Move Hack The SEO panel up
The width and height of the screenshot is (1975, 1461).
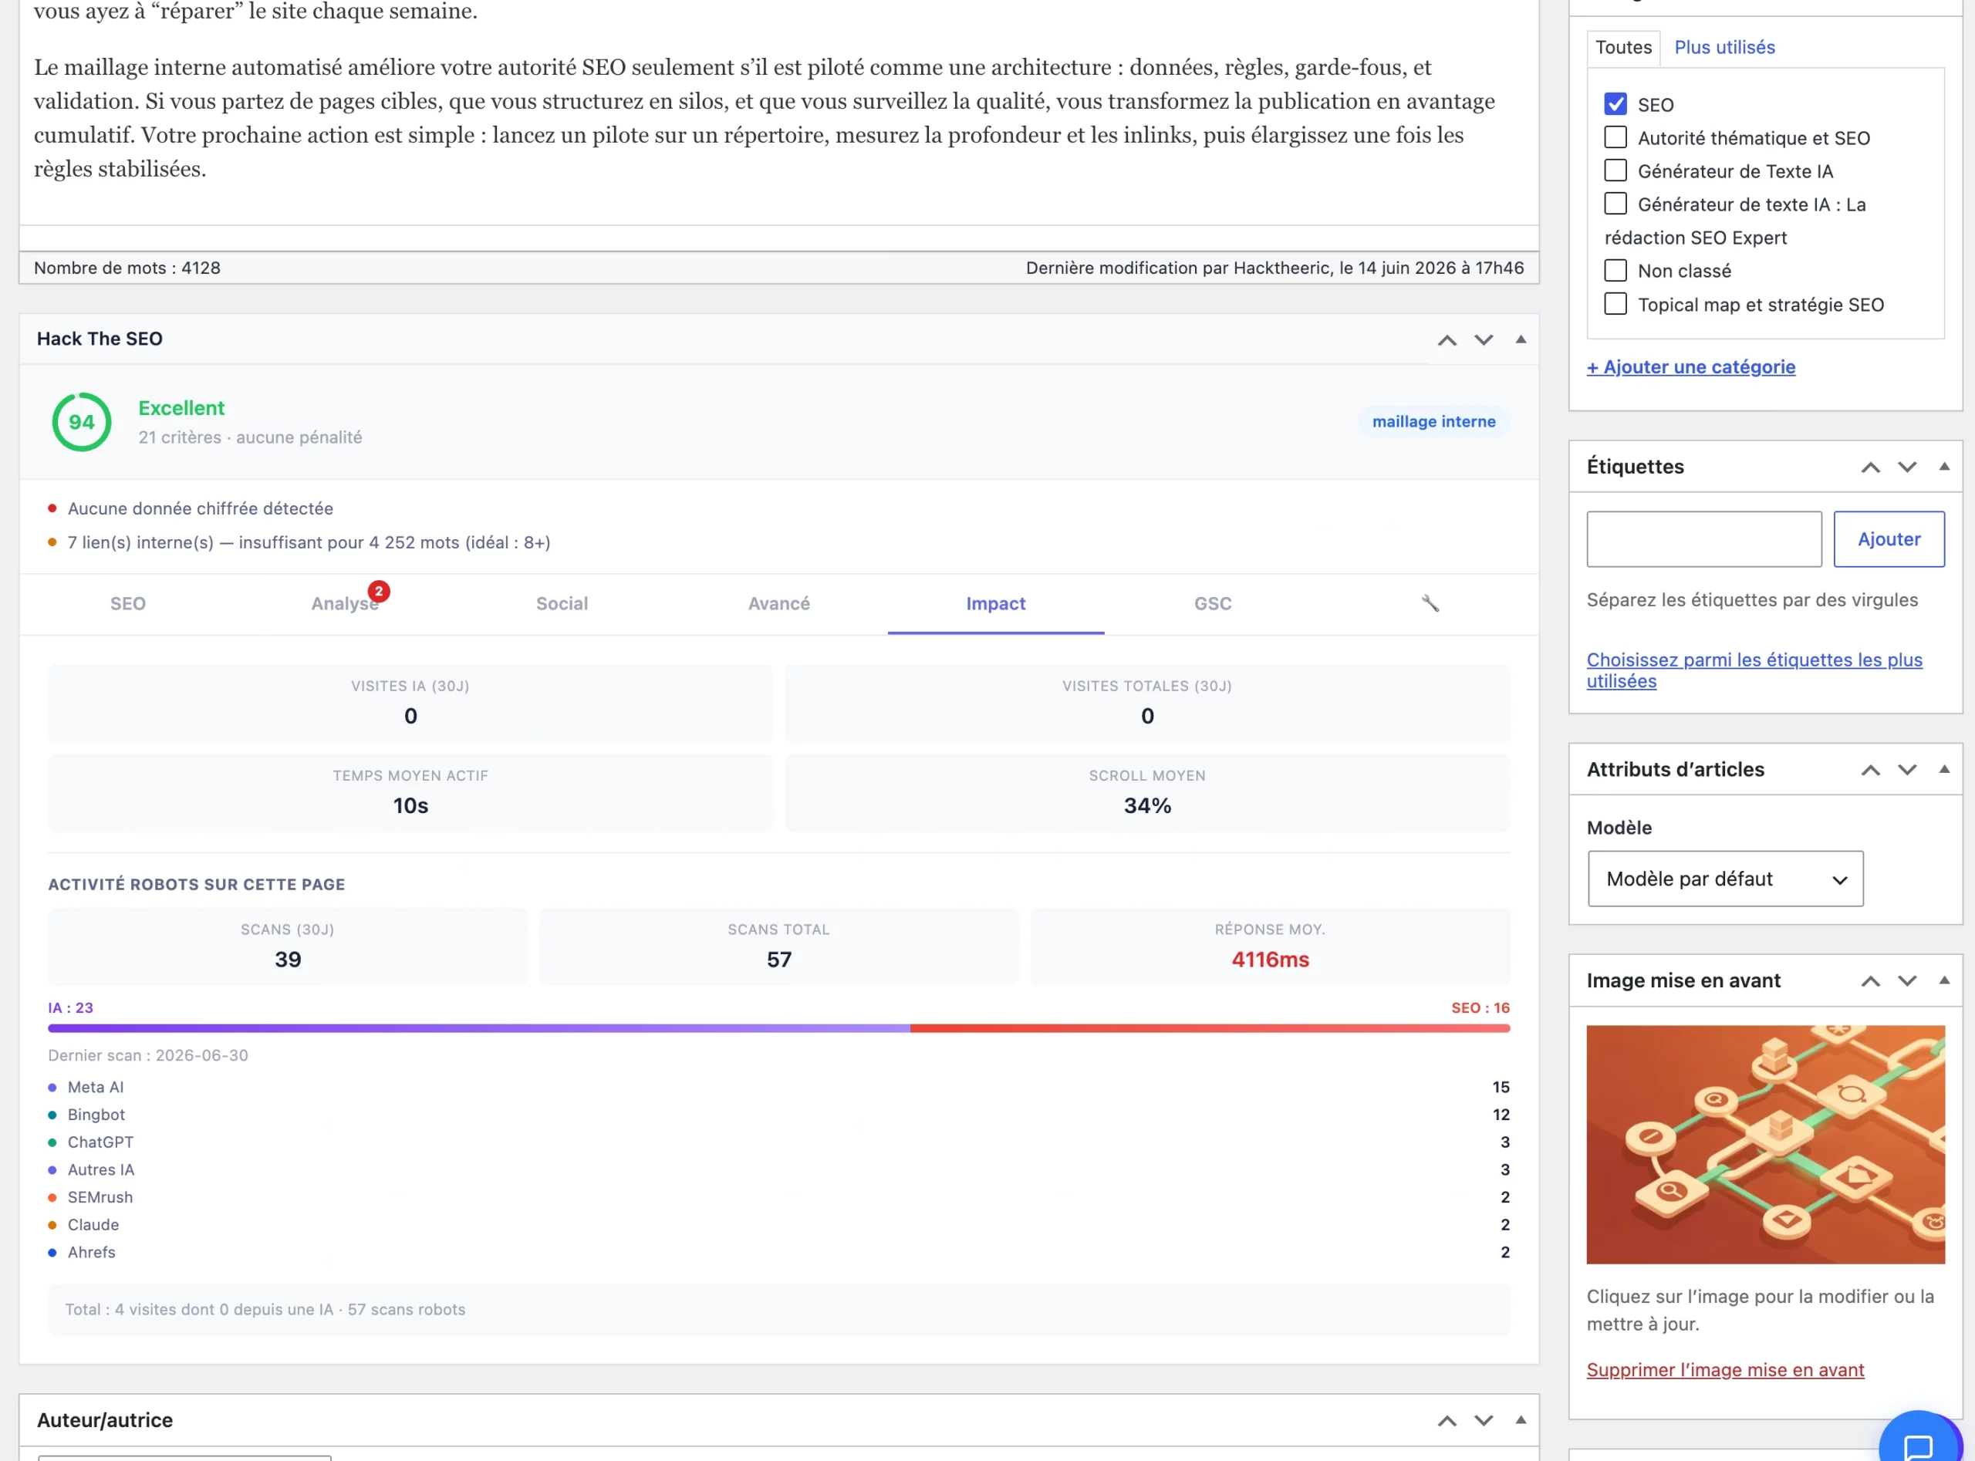click(x=1447, y=339)
